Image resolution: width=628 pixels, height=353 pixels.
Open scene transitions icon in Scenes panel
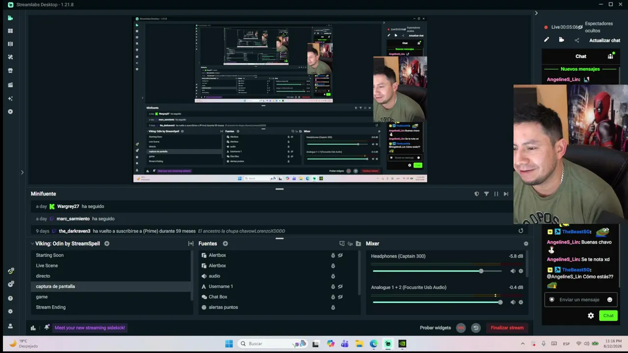tap(191, 244)
